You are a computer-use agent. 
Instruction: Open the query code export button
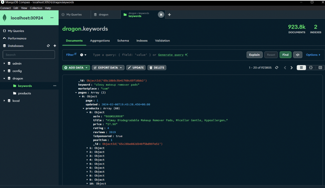pyautogui.click(x=298, y=55)
